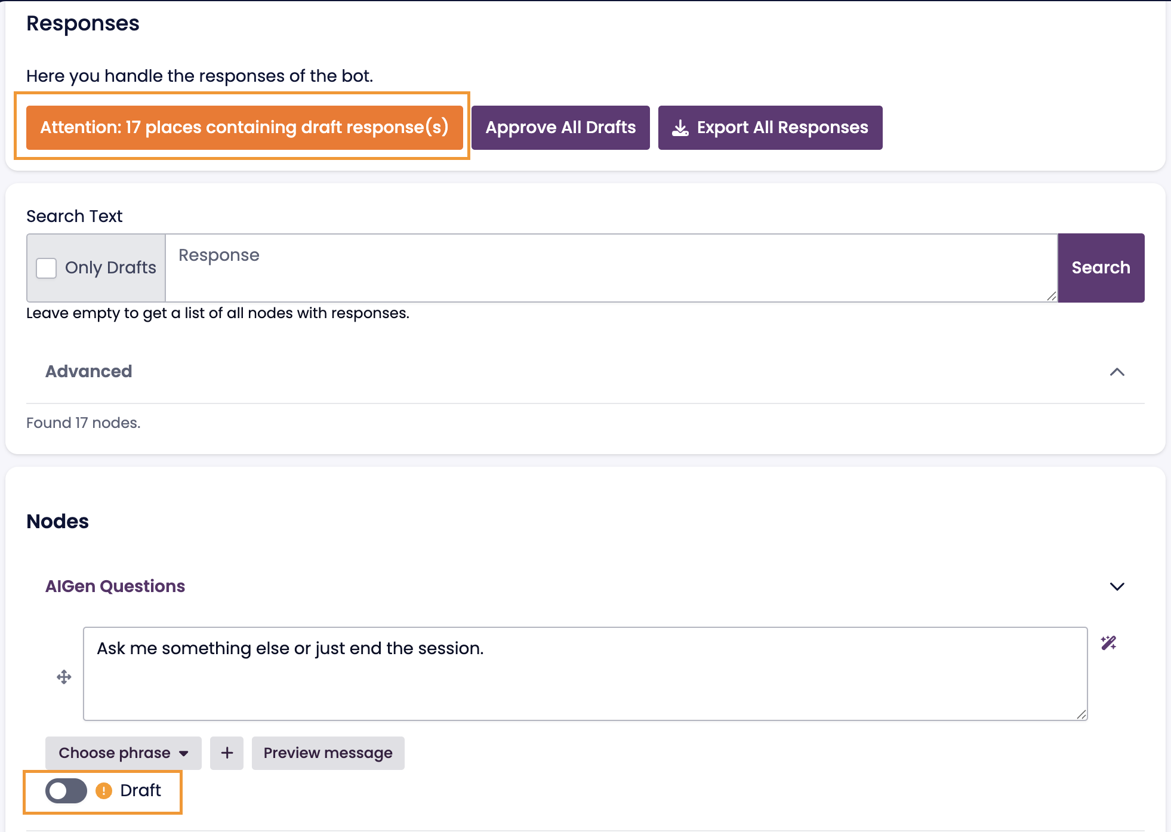
Task: Click the plus add phrase button
Action: click(x=227, y=753)
